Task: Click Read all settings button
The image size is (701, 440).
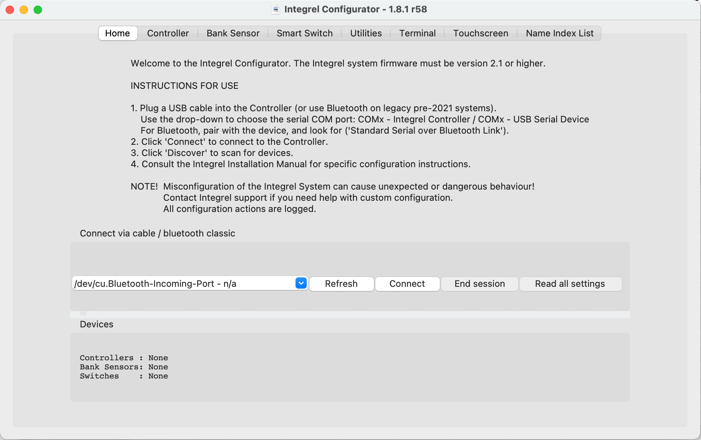Action: (570, 284)
